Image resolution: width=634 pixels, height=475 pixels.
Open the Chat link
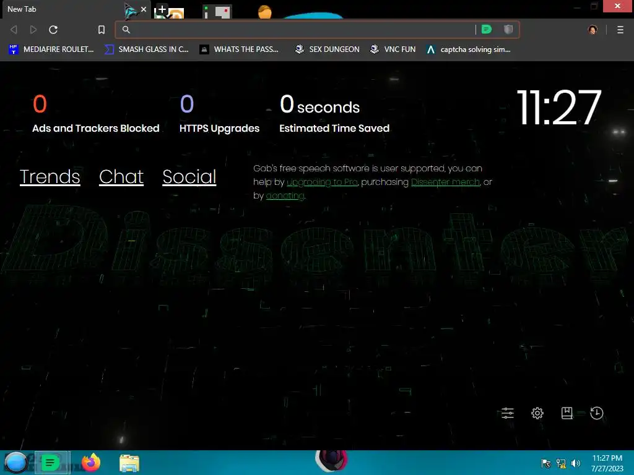click(x=121, y=176)
